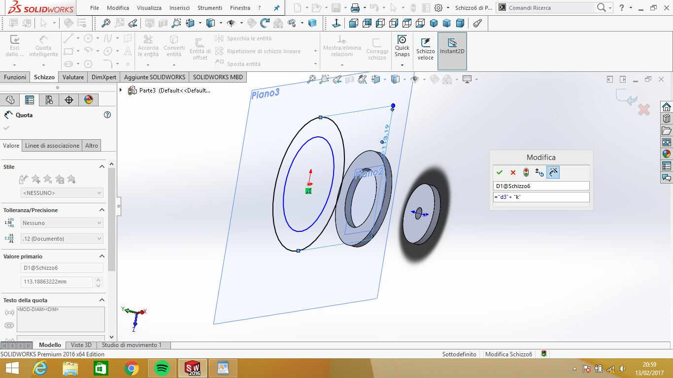Collapse the Stile section

[102, 167]
